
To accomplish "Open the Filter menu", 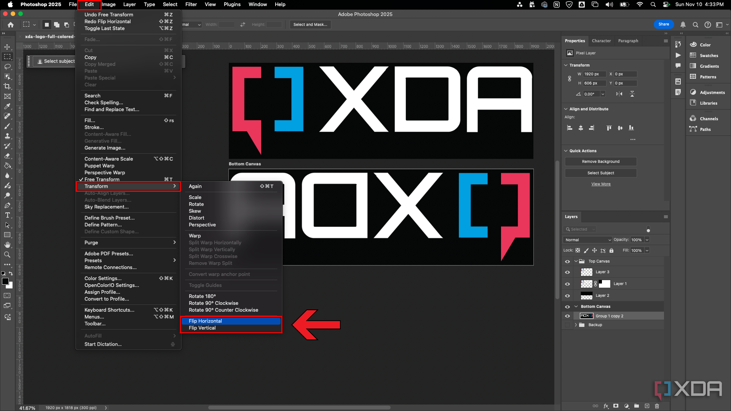I will pos(191,5).
